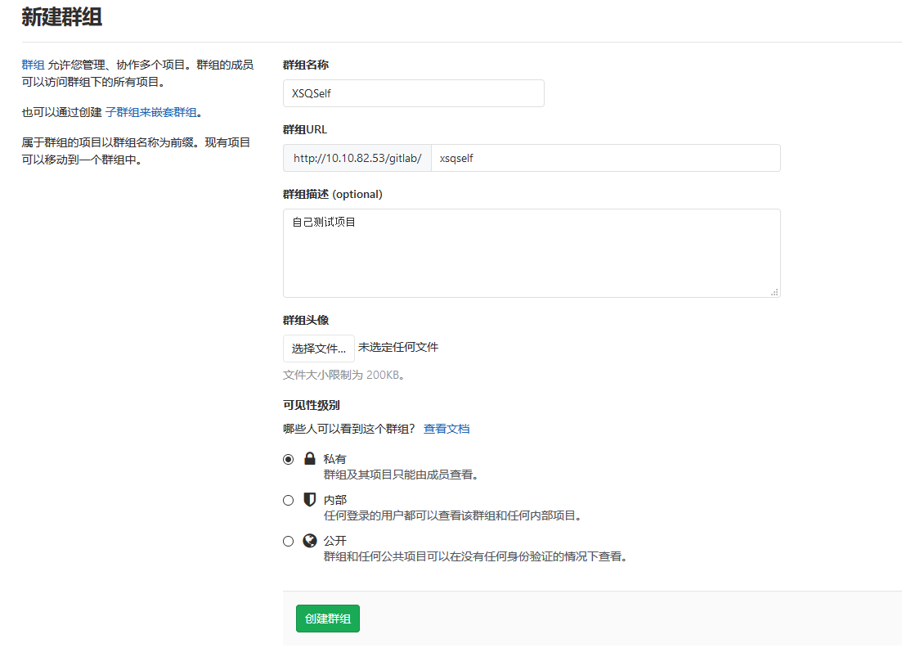Click the 公开 option label
This screenshot has width=902, height=648.
point(334,540)
